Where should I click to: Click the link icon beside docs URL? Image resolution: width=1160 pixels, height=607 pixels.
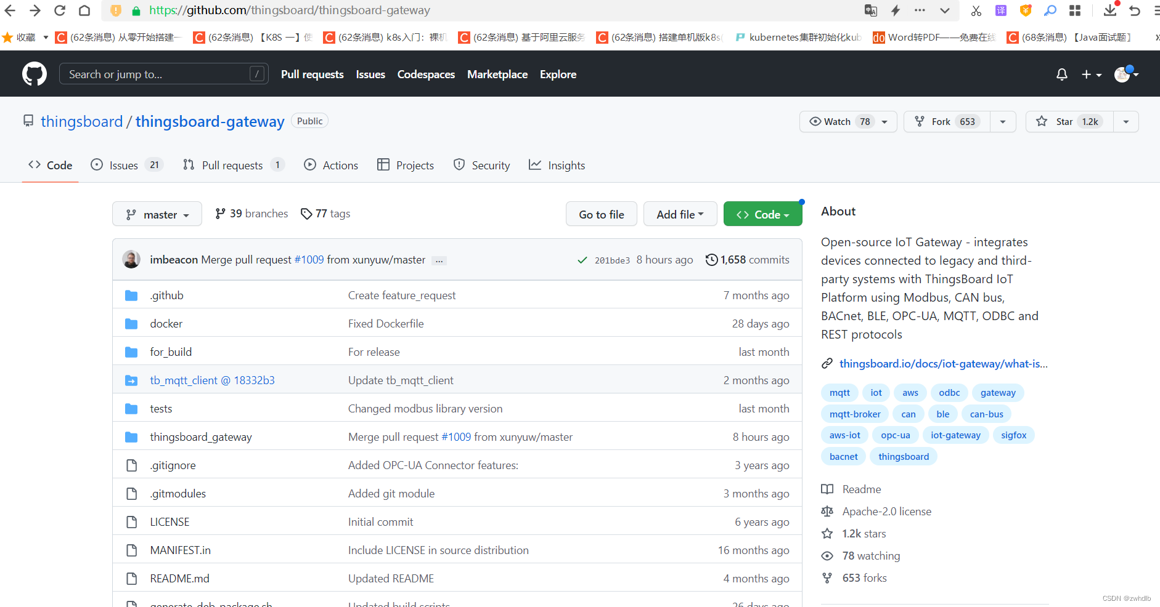(x=827, y=364)
